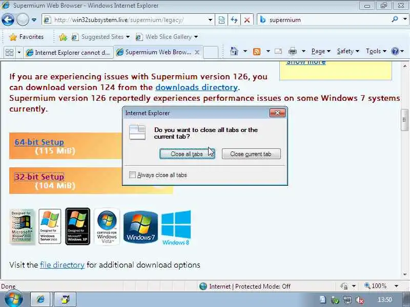Click the RSS Feeds icon
410x307 pixels.
coord(257,52)
